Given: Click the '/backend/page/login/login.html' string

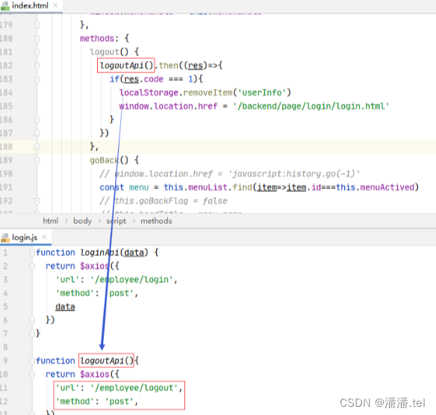Looking at the screenshot, I should (311, 106).
